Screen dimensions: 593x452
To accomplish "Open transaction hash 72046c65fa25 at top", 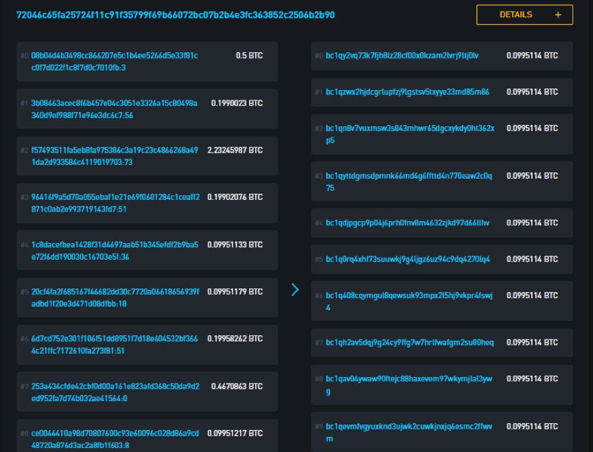I will (176, 14).
